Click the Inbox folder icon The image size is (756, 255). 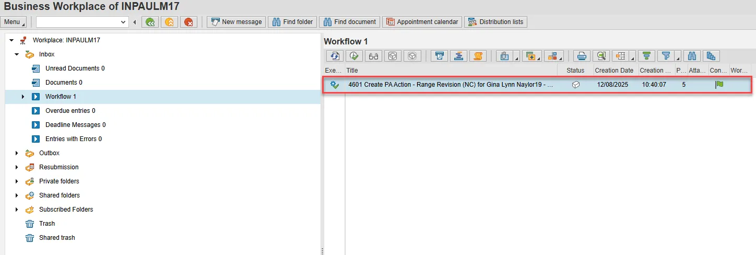pos(30,54)
